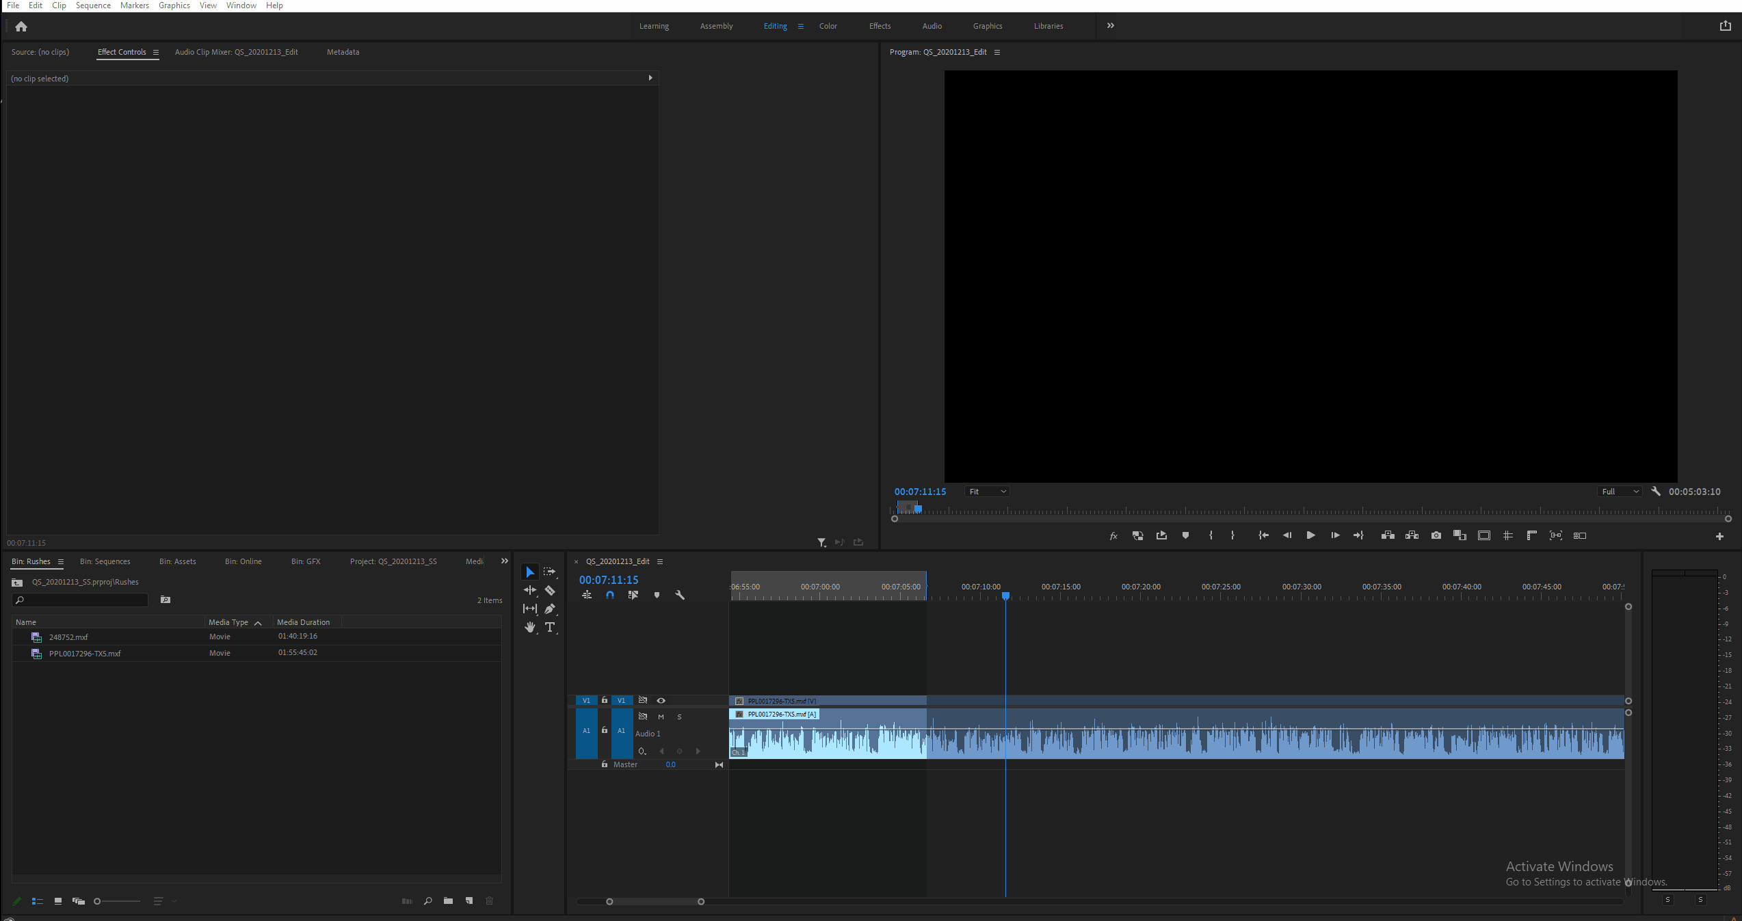Switch to the Metadata tab
This screenshot has width=1742, height=921.
point(343,52)
